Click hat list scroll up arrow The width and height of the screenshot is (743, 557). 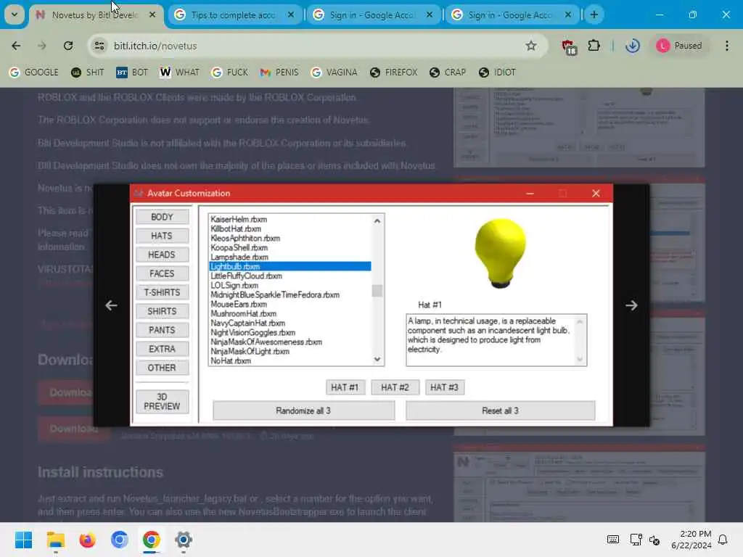pos(377,220)
